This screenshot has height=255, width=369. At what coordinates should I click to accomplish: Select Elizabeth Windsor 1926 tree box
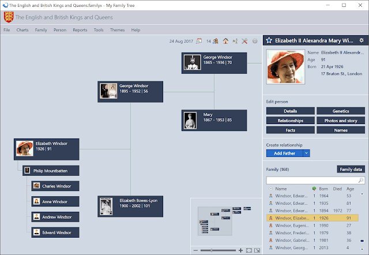pos(46,149)
